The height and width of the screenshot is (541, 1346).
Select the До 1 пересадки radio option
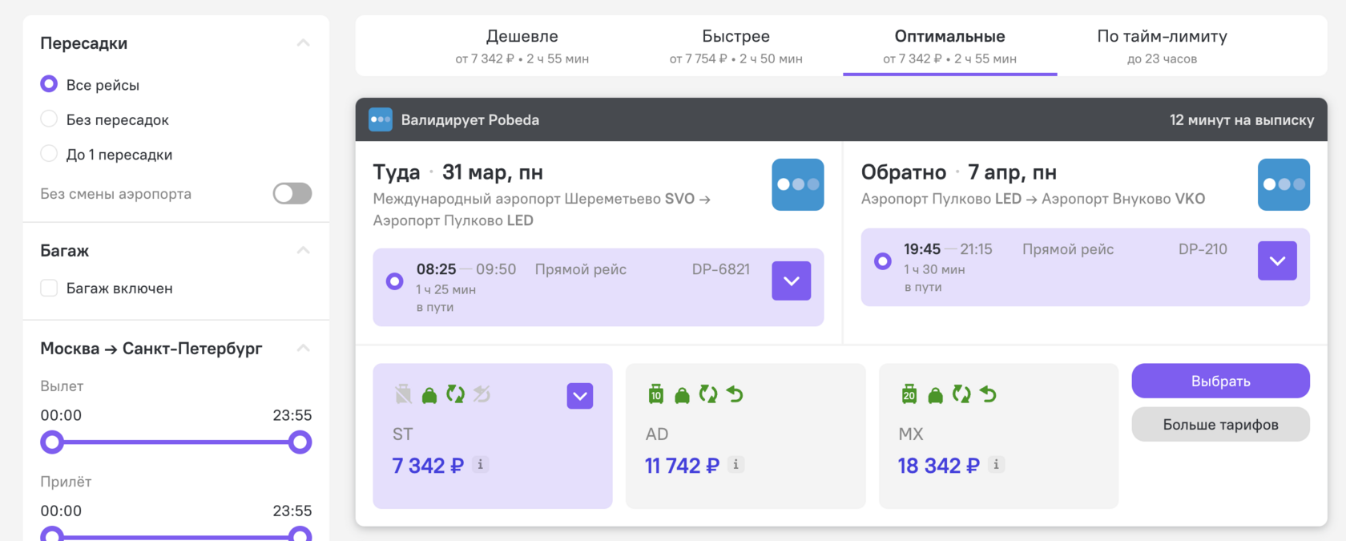point(49,154)
